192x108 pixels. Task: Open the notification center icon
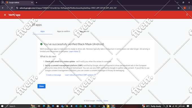188,106
